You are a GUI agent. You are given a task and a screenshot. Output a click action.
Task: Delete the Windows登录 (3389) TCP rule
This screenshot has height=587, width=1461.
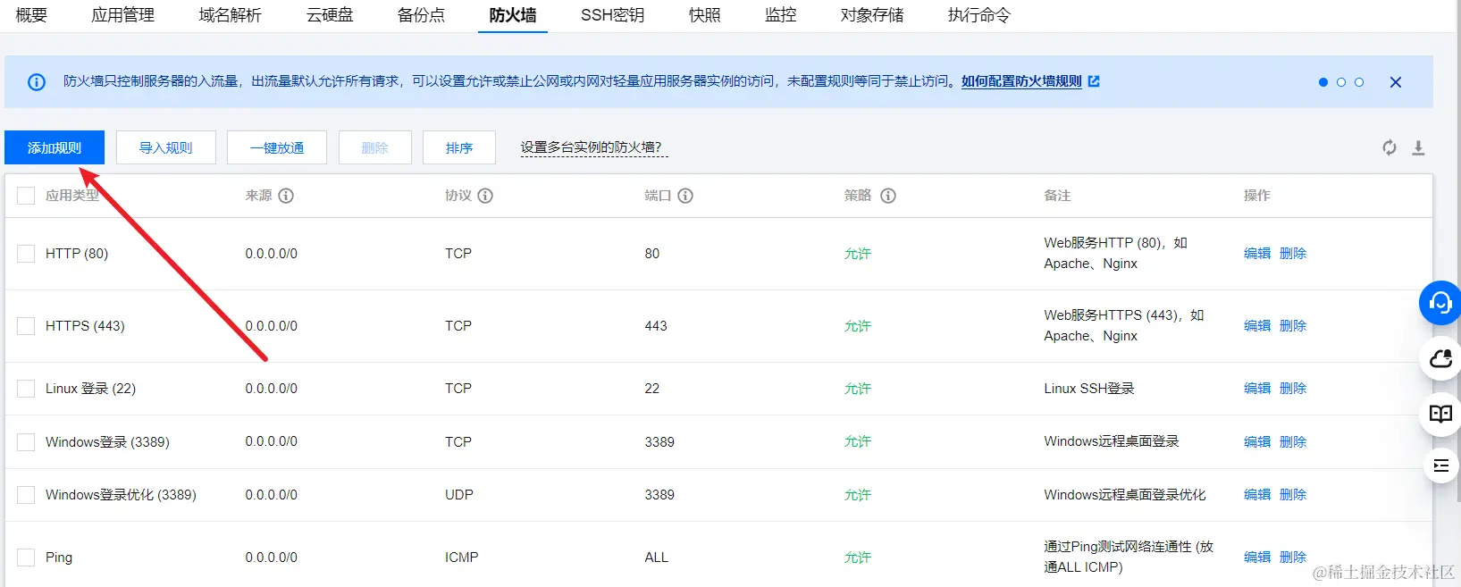click(1293, 442)
